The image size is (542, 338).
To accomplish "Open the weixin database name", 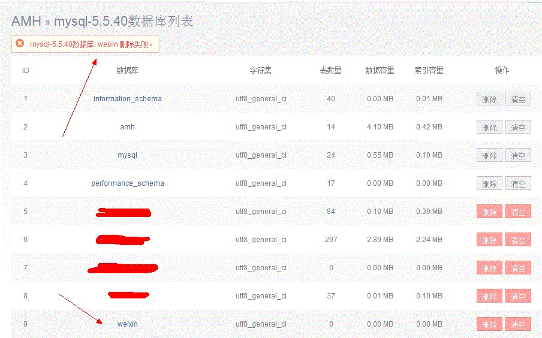I will coord(127,324).
